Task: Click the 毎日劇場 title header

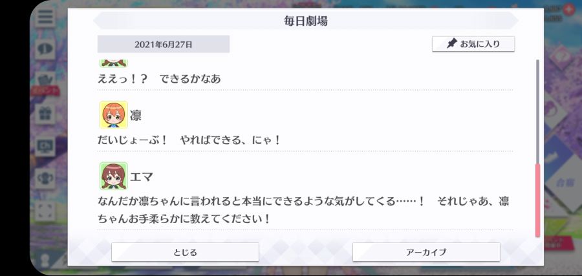Action: click(305, 21)
